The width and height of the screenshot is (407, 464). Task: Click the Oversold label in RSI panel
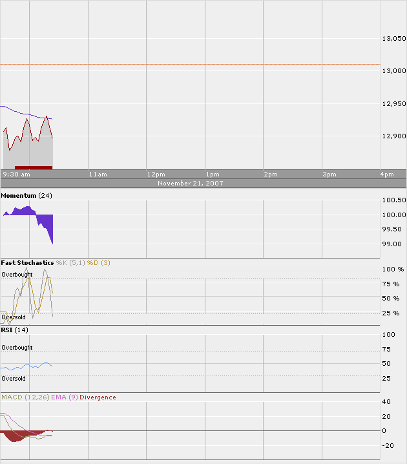click(x=14, y=379)
